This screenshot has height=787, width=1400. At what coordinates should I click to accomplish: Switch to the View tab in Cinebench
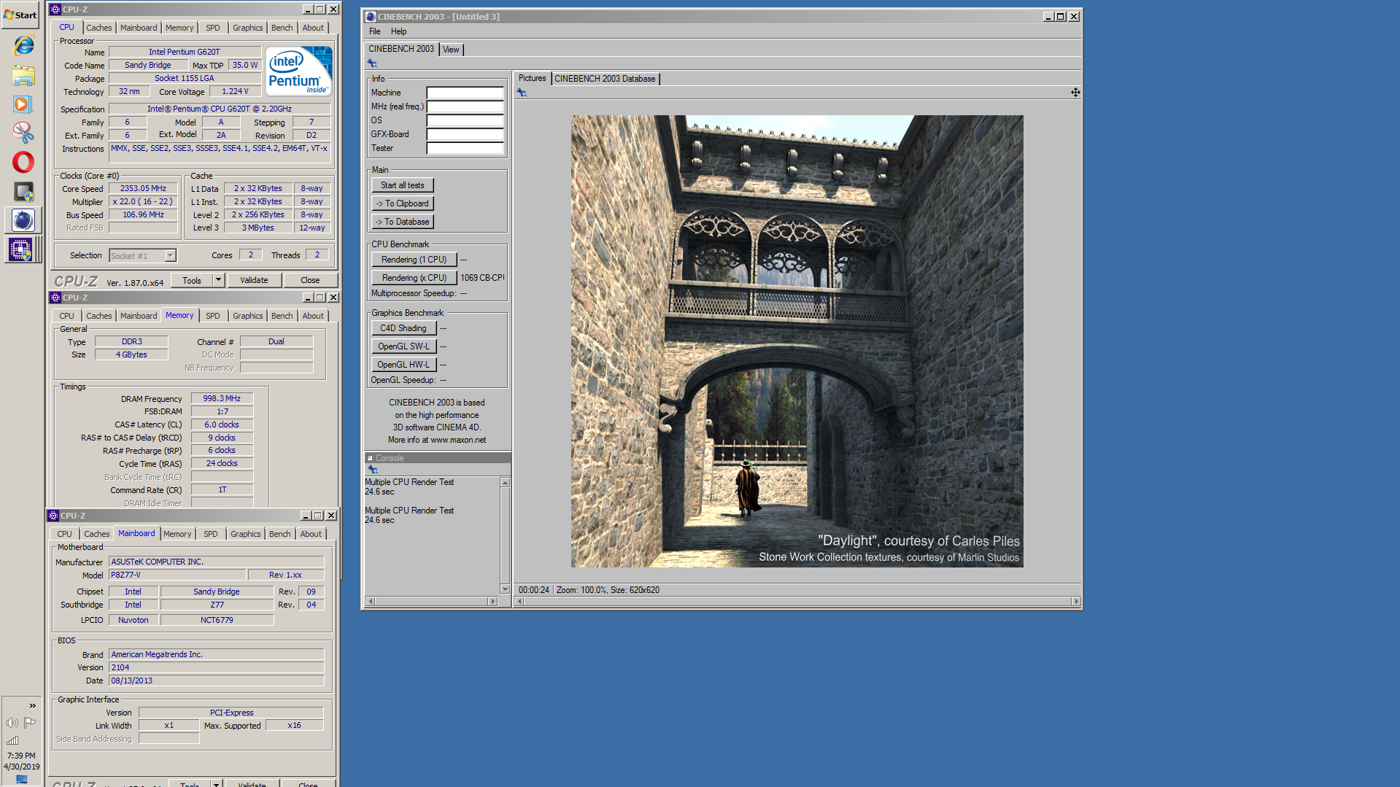tap(452, 50)
